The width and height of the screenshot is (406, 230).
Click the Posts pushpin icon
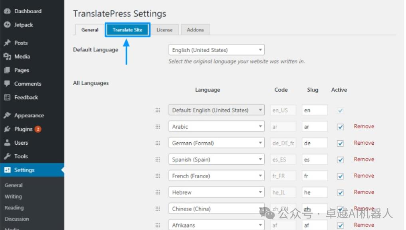[x=7, y=43]
